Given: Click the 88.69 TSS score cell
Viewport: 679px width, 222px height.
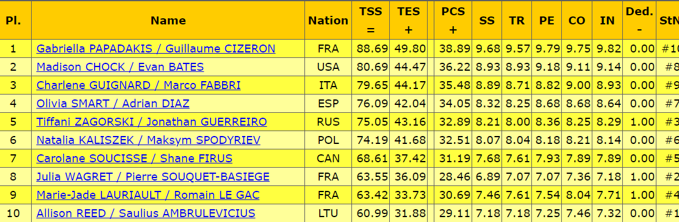Looking at the screenshot, I should click(x=371, y=49).
